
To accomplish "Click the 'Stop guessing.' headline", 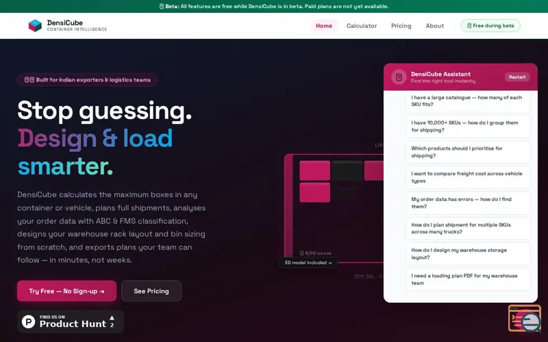I will point(105,111).
